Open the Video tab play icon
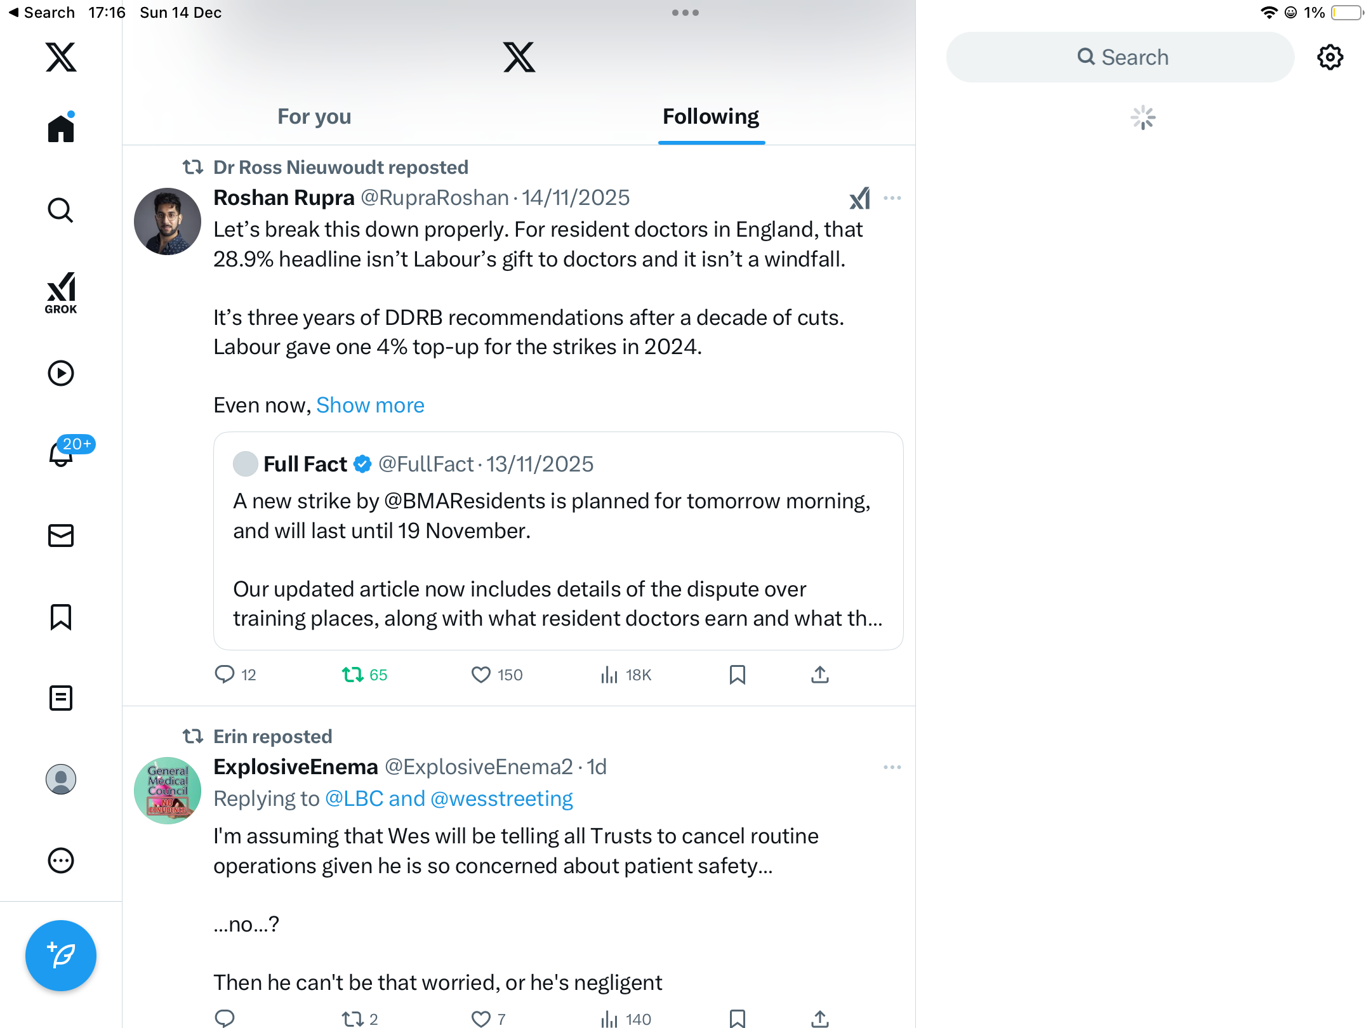Viewport: 1371px width, 1028px height. 61,373
